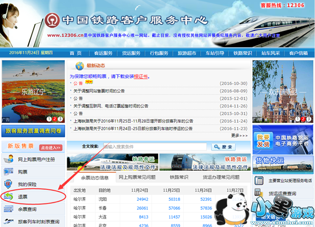Open 购票 in the left sidebar
315x227 pixels.
pos(23,172)
